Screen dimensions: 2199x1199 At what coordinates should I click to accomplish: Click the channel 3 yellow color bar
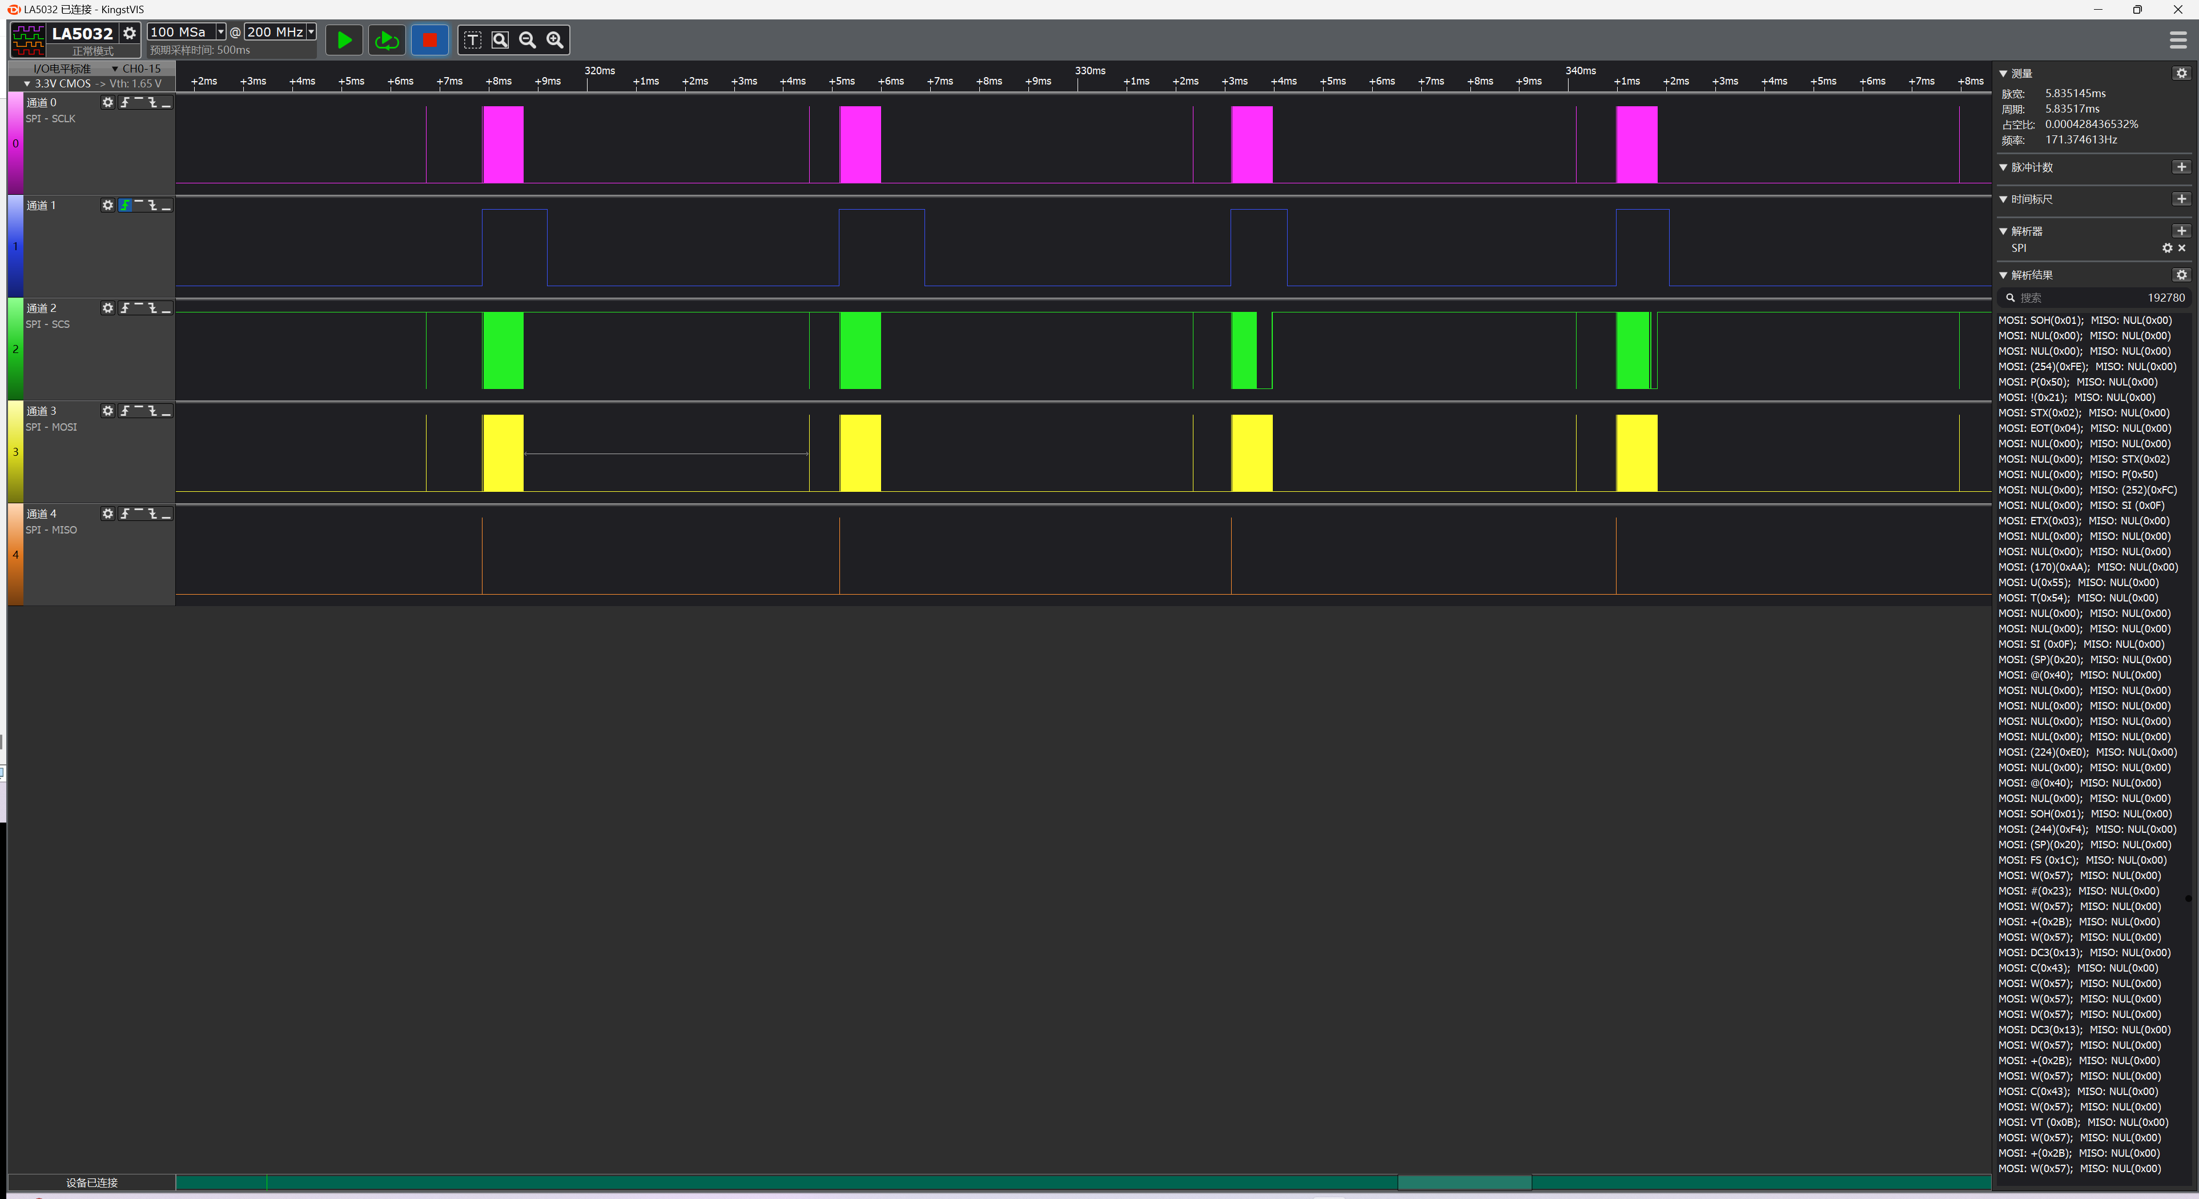coord(15,452)
